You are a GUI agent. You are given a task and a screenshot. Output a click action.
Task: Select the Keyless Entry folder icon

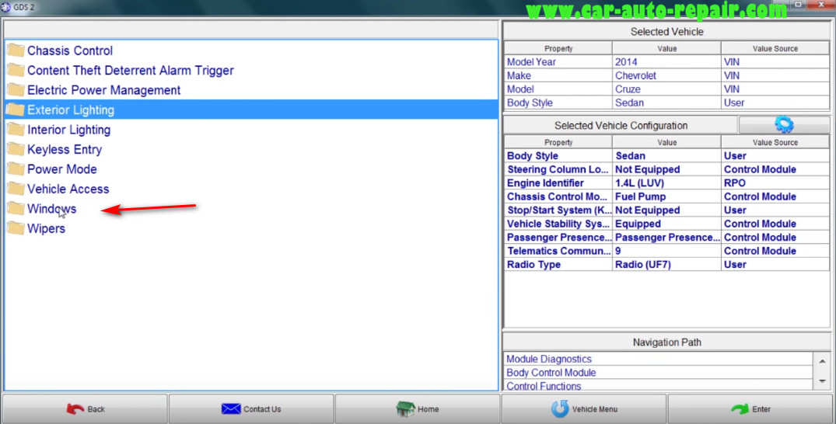[x=16, y=149]
